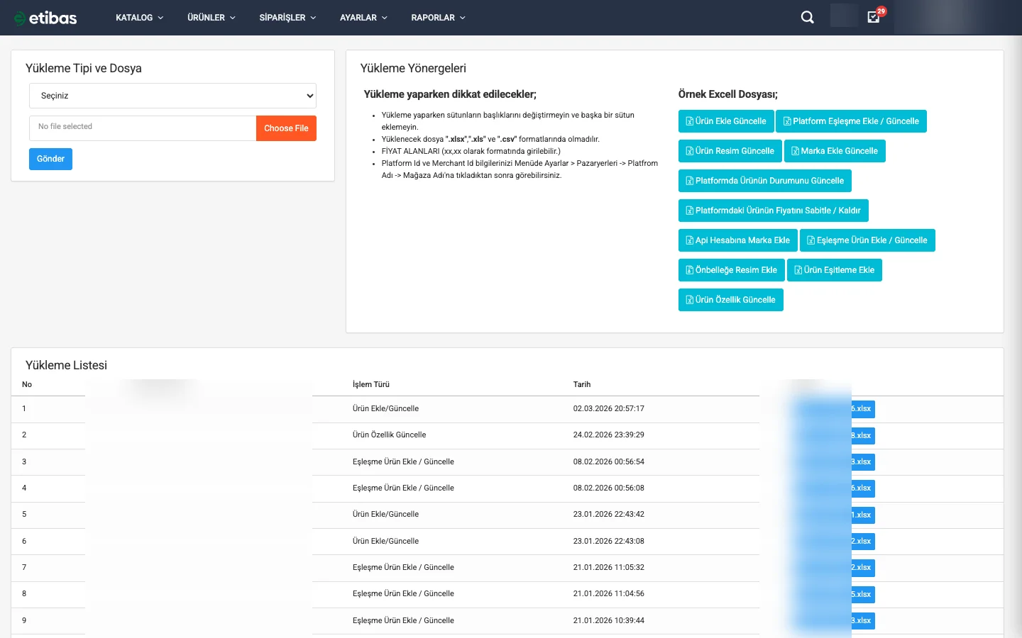Viewport: 1022px width, 638px height.
Task: Open the SİPARİŞLER menu
Action: pos(287,18)
